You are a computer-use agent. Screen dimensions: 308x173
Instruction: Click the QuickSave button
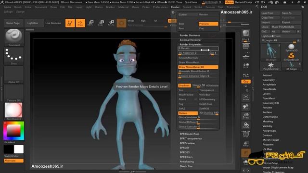191,2
